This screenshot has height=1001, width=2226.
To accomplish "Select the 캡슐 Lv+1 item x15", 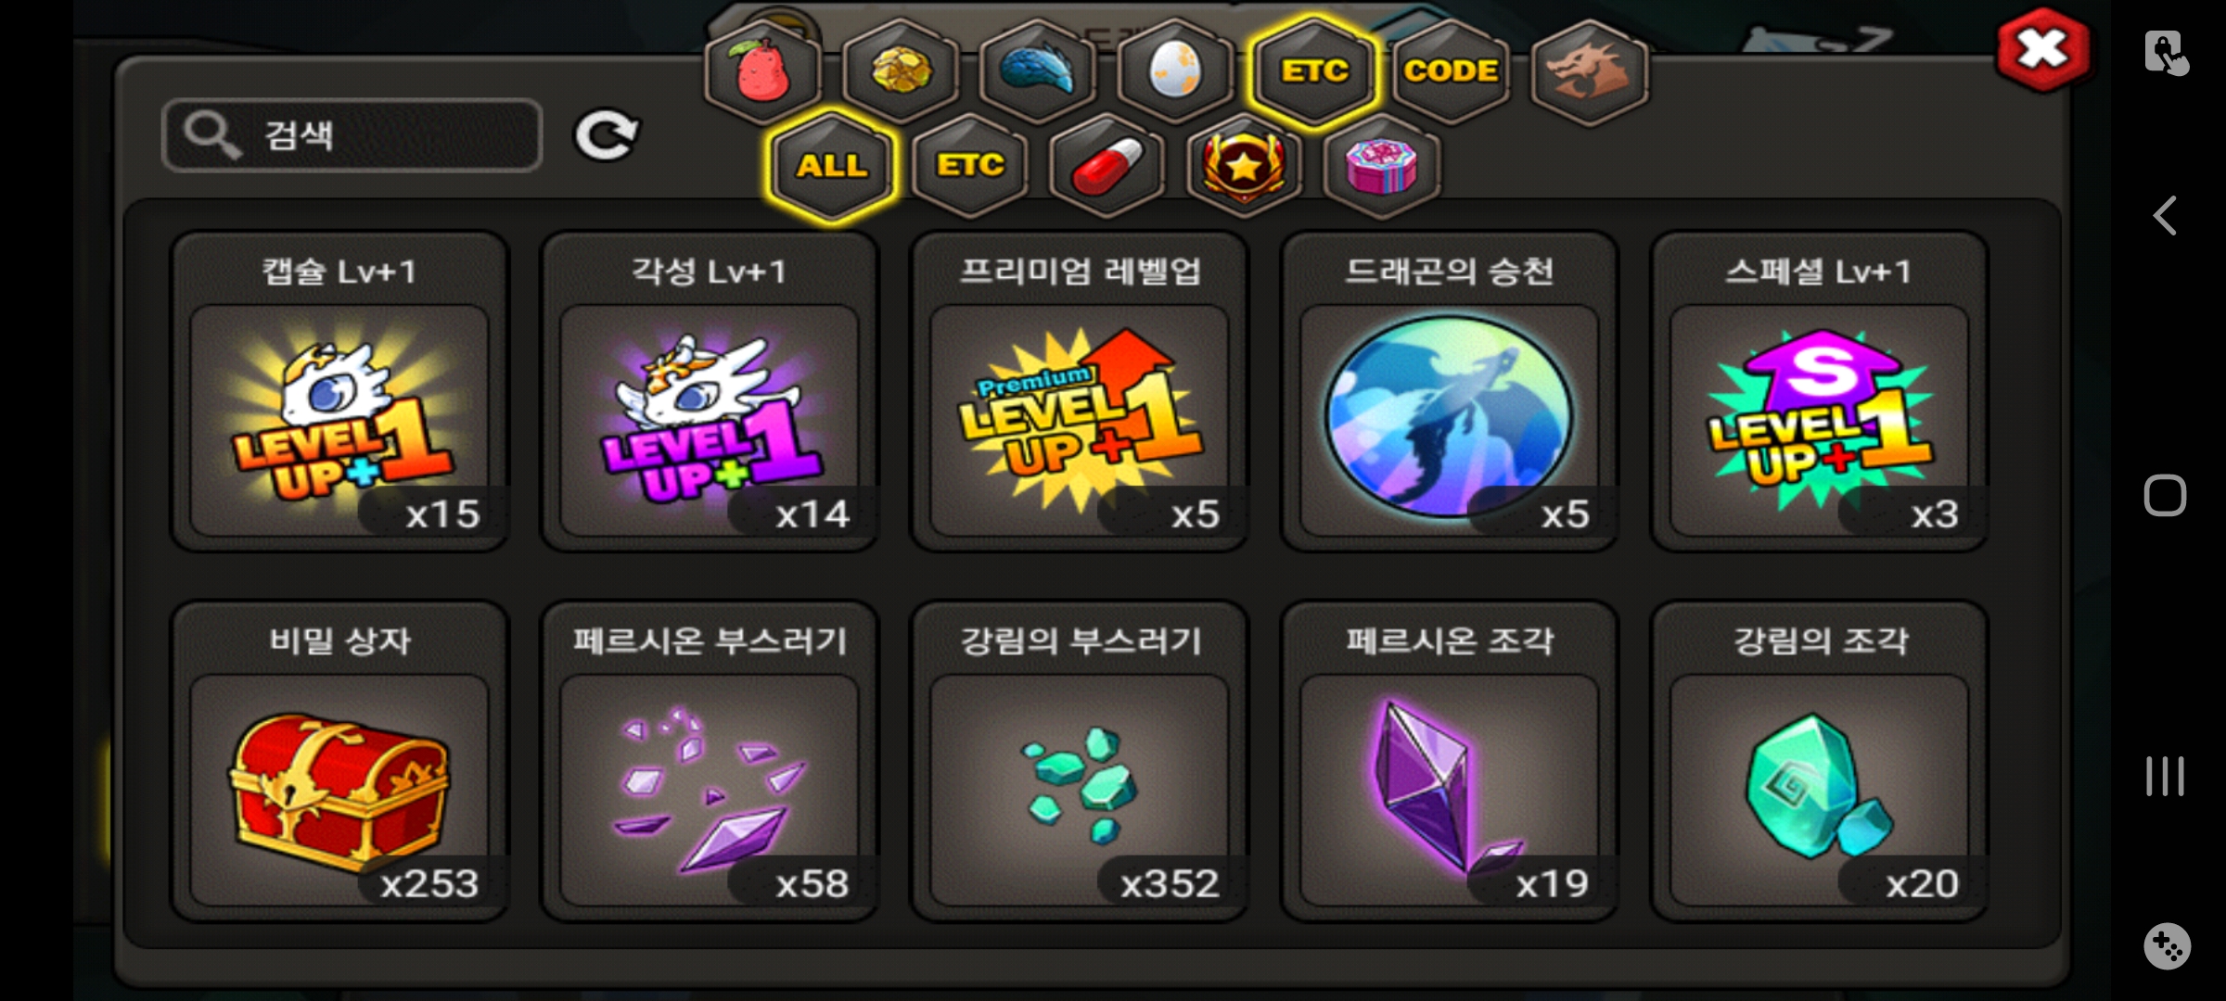I will pos(339,391).
